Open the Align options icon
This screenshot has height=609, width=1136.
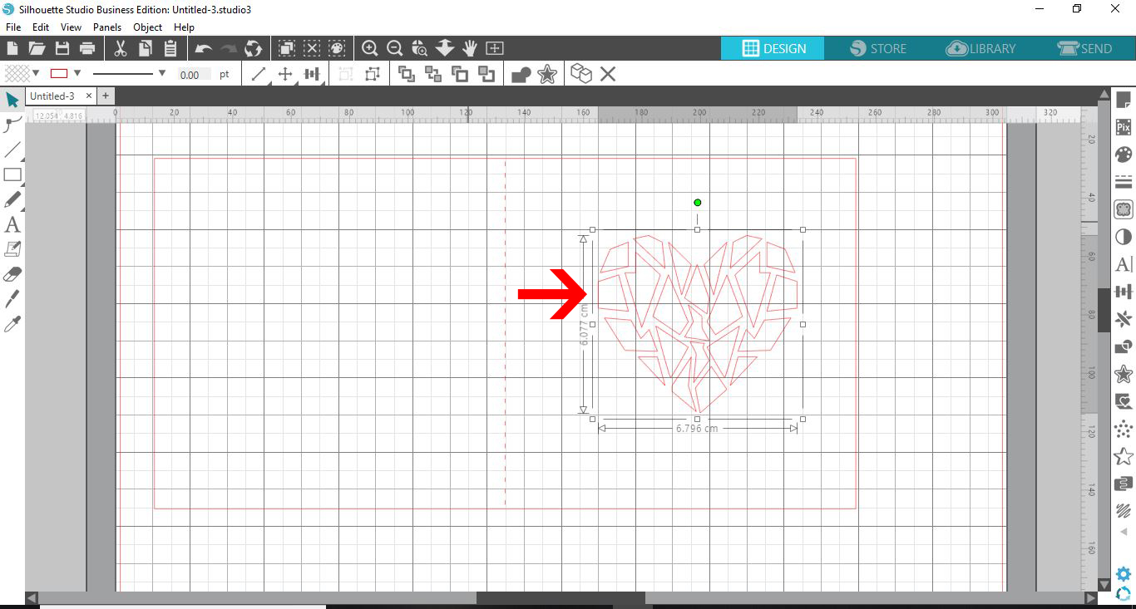pyautogui.click(x=312, y=74)
